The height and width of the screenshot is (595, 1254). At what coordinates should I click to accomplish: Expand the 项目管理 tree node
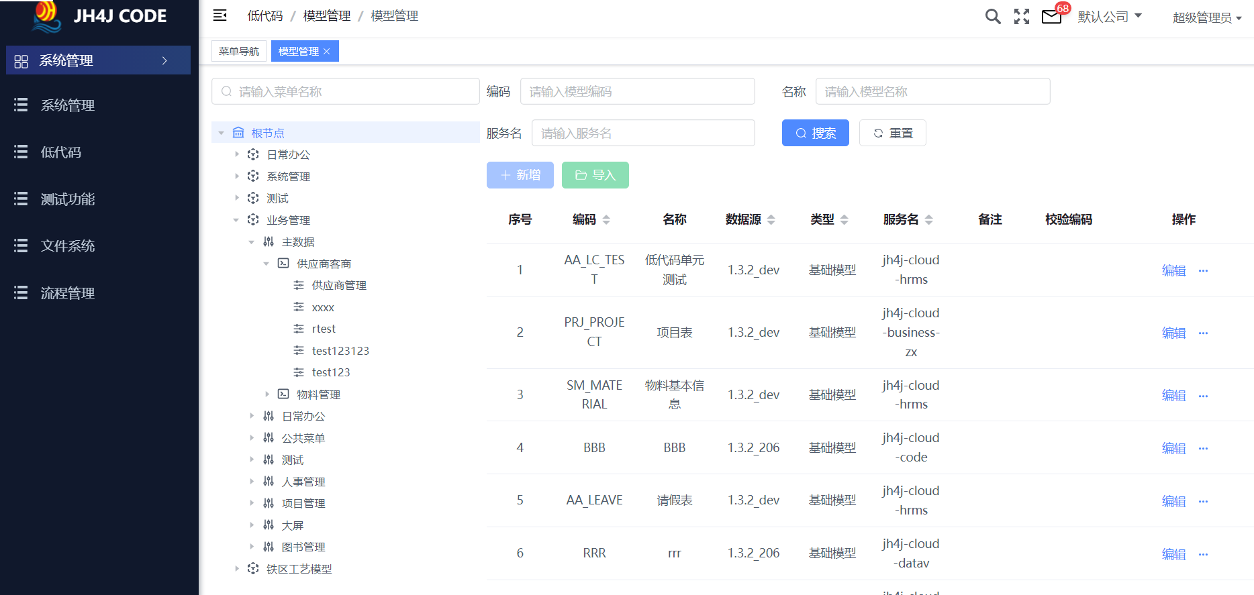(252, 503)
